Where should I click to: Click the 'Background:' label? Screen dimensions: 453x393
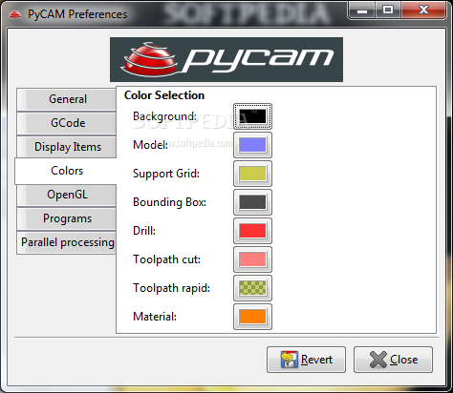tap(165, 116)
